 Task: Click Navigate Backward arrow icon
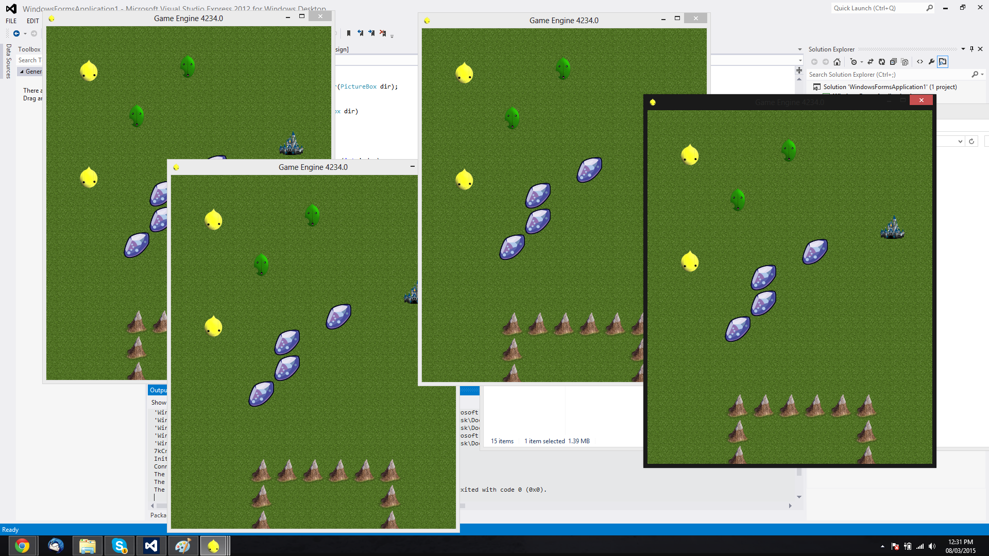[x=16, y=33]
